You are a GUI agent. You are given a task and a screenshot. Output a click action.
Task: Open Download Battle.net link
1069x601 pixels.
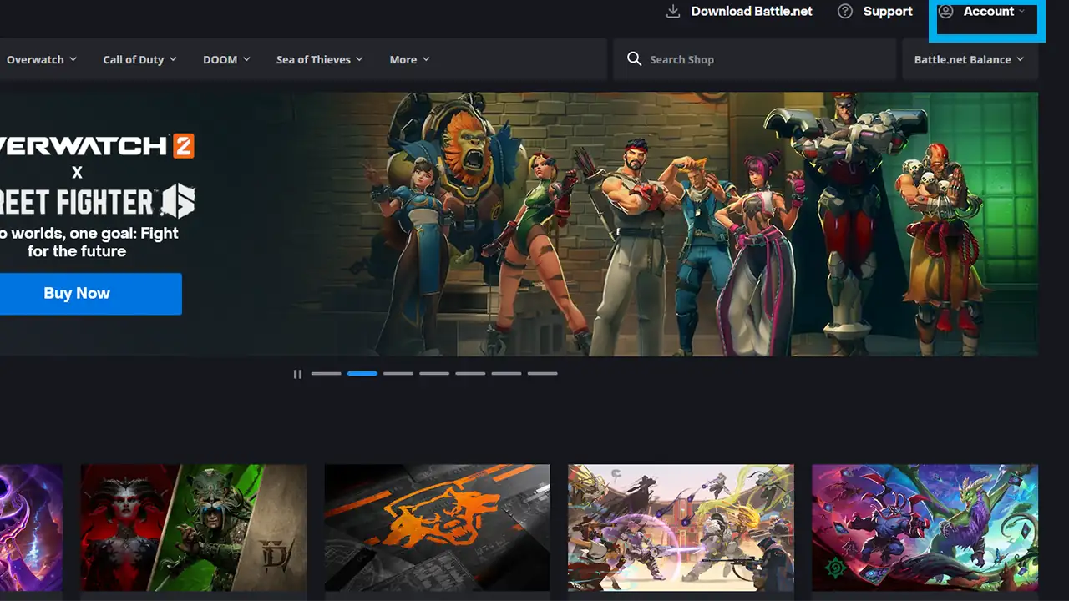pyautogui.click(x=740, y=12)
